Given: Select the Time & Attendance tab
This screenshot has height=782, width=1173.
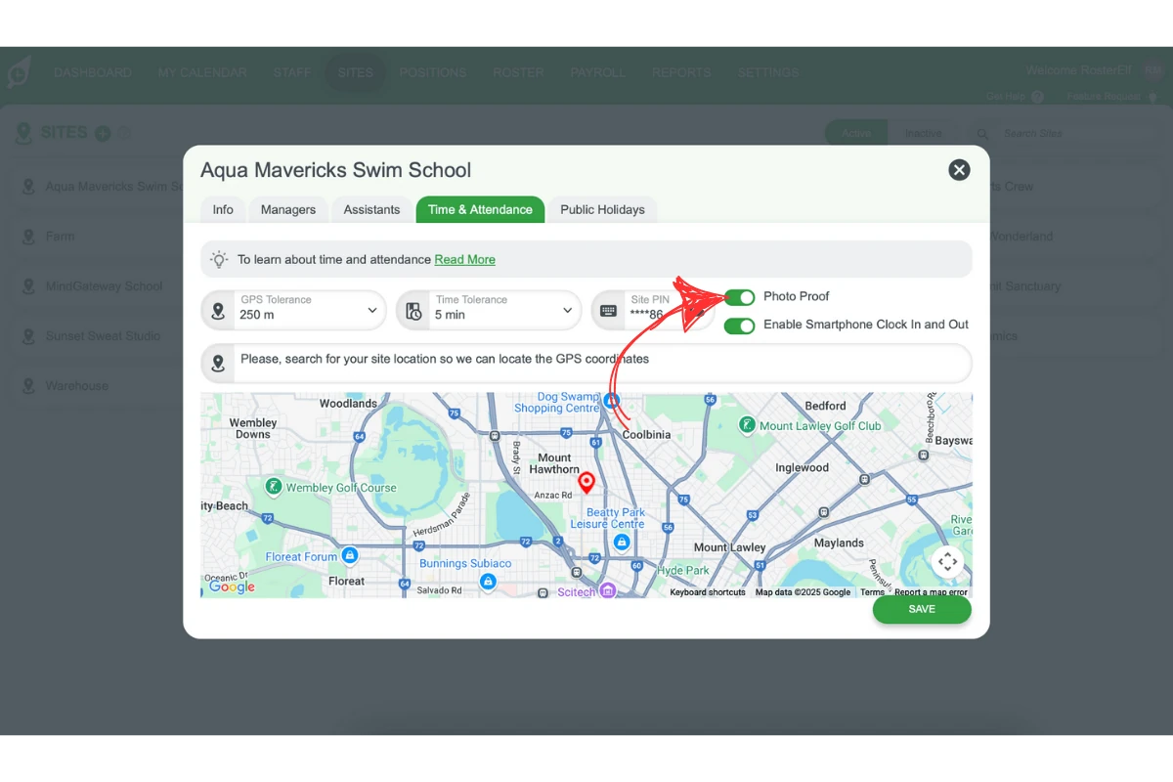Looking at the screenshot, I should pos(480,209).
